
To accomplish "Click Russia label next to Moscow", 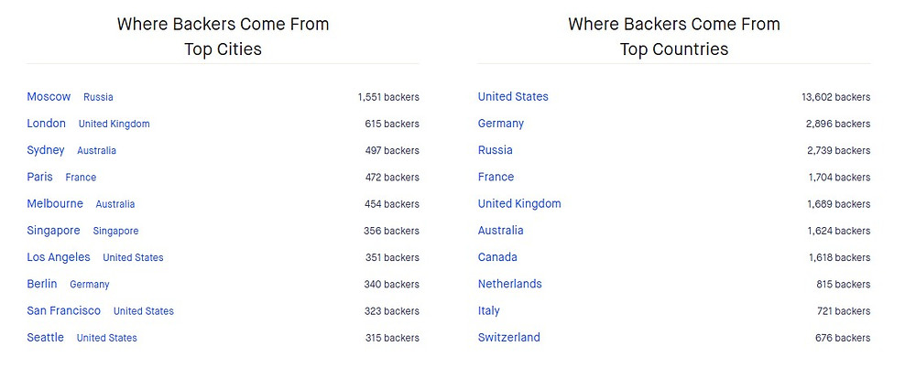I will 98,98.
